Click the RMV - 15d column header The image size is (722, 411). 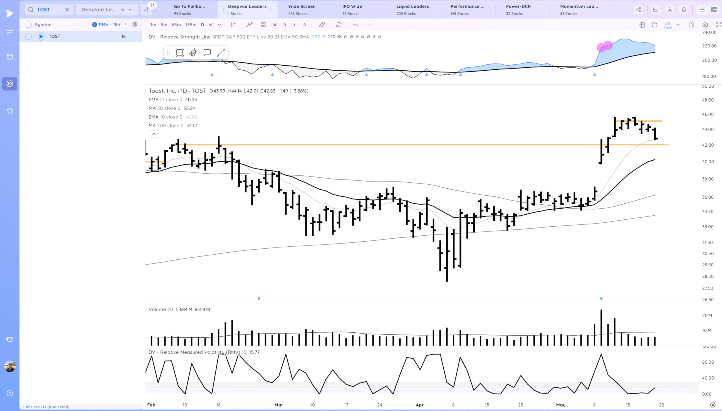(109, 25)
